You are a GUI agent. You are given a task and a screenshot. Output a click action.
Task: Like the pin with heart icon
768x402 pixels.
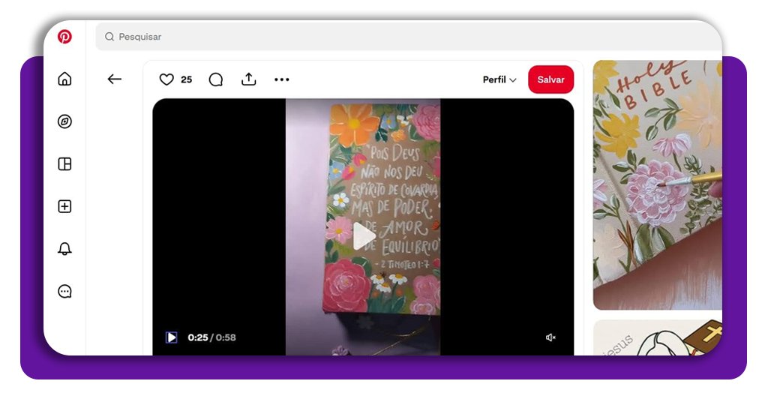click(166, 79)
